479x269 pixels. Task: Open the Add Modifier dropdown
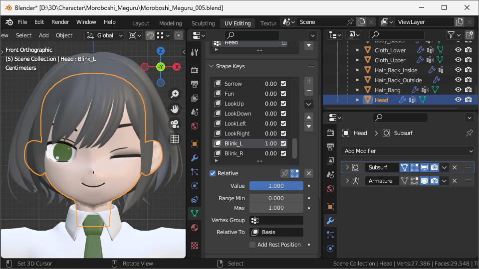[407, 151]
